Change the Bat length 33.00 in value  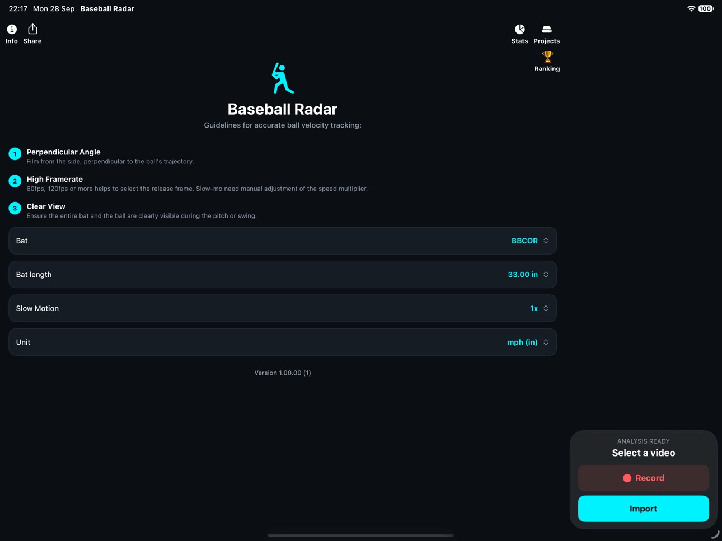tap(283, 275)
